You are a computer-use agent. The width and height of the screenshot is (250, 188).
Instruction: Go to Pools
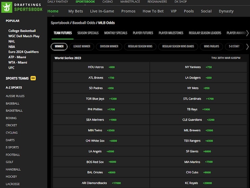(x=189, y=11)
